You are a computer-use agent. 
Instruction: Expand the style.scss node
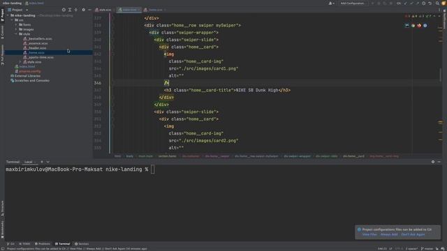(20, 62)
